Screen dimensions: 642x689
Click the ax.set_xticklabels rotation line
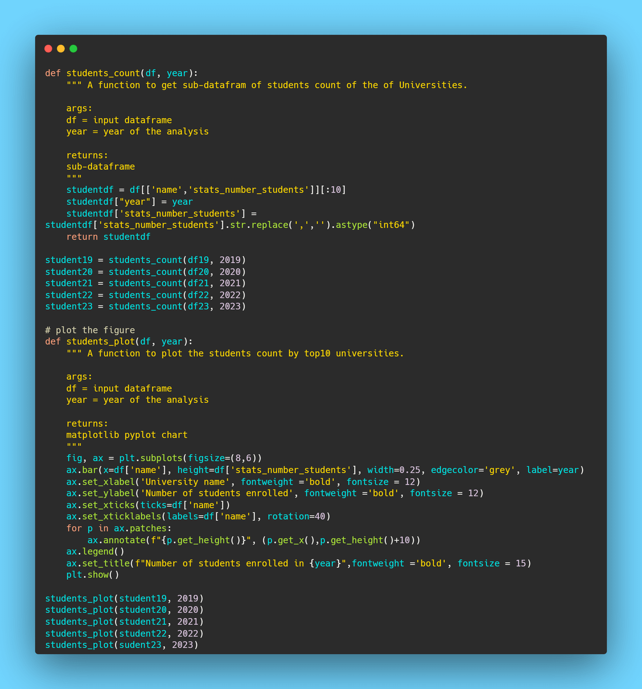(x=198, y=517)
